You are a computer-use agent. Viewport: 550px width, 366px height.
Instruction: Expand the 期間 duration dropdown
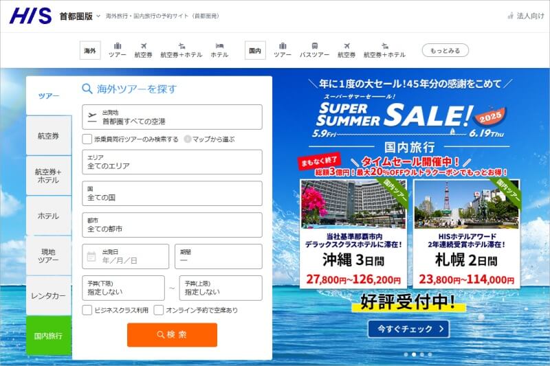click(x=219, y=256)
